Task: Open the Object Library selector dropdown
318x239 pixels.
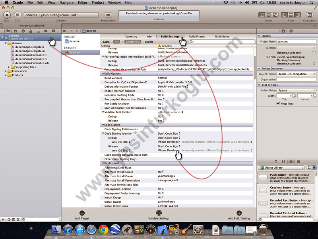Action: (x=281, y=168)
